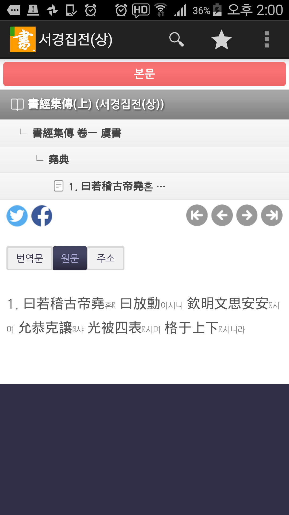Go to previous passage arrow
Viewport: 289px width, 515px height.
click(x=222, y=215)
